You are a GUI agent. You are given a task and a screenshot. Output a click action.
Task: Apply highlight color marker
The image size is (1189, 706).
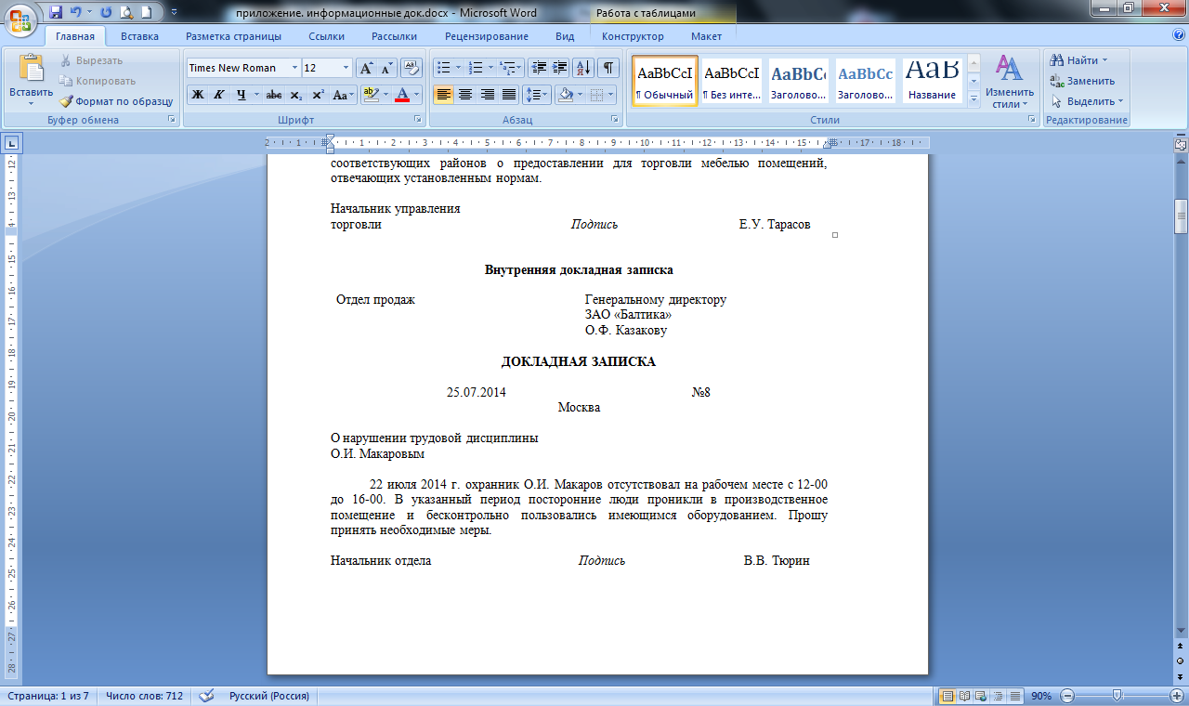[370, 95]
